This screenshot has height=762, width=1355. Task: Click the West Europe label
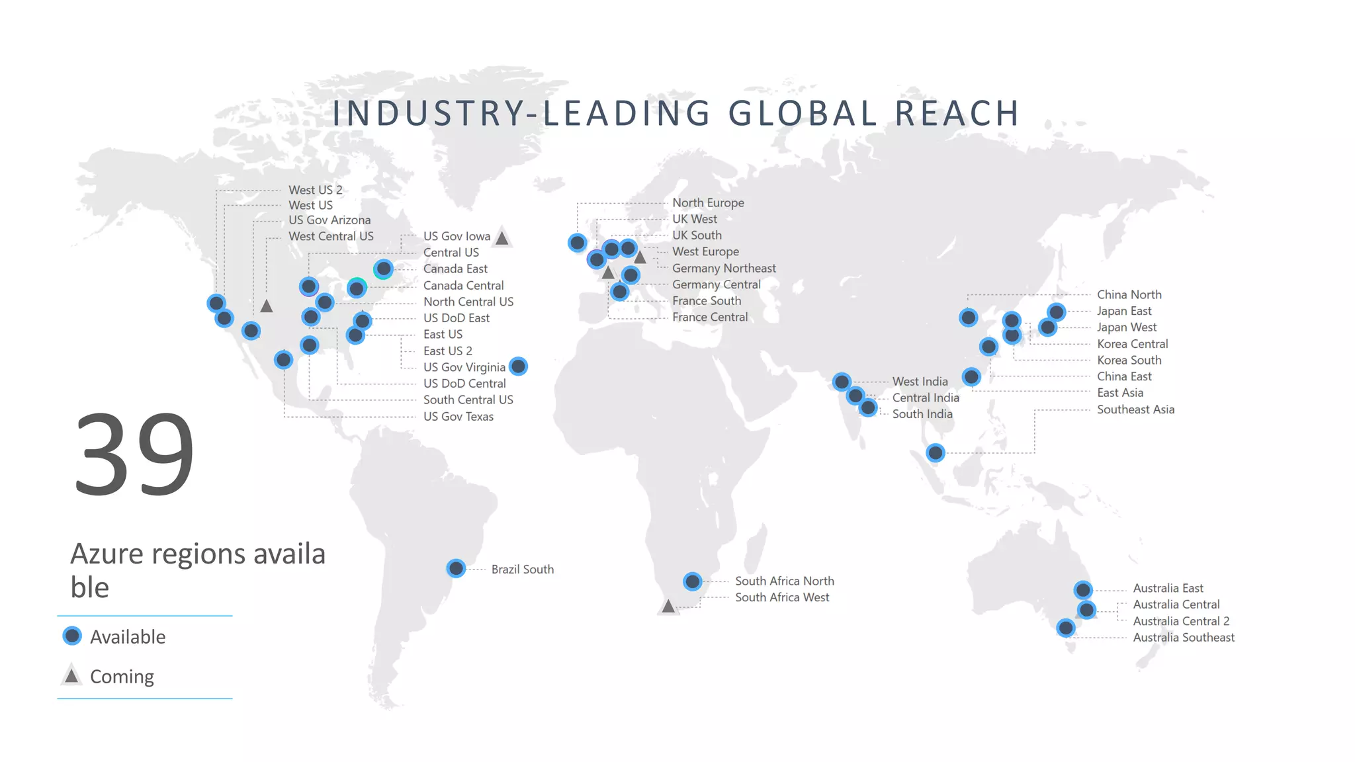[705, 252]
